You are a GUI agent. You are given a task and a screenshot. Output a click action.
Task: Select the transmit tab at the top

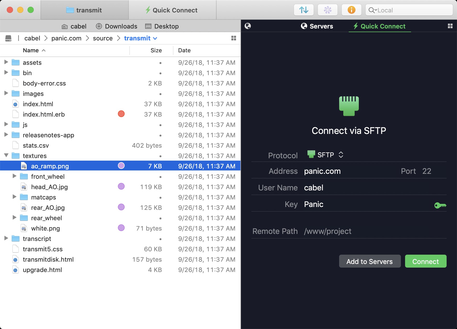tap(85, 10)
